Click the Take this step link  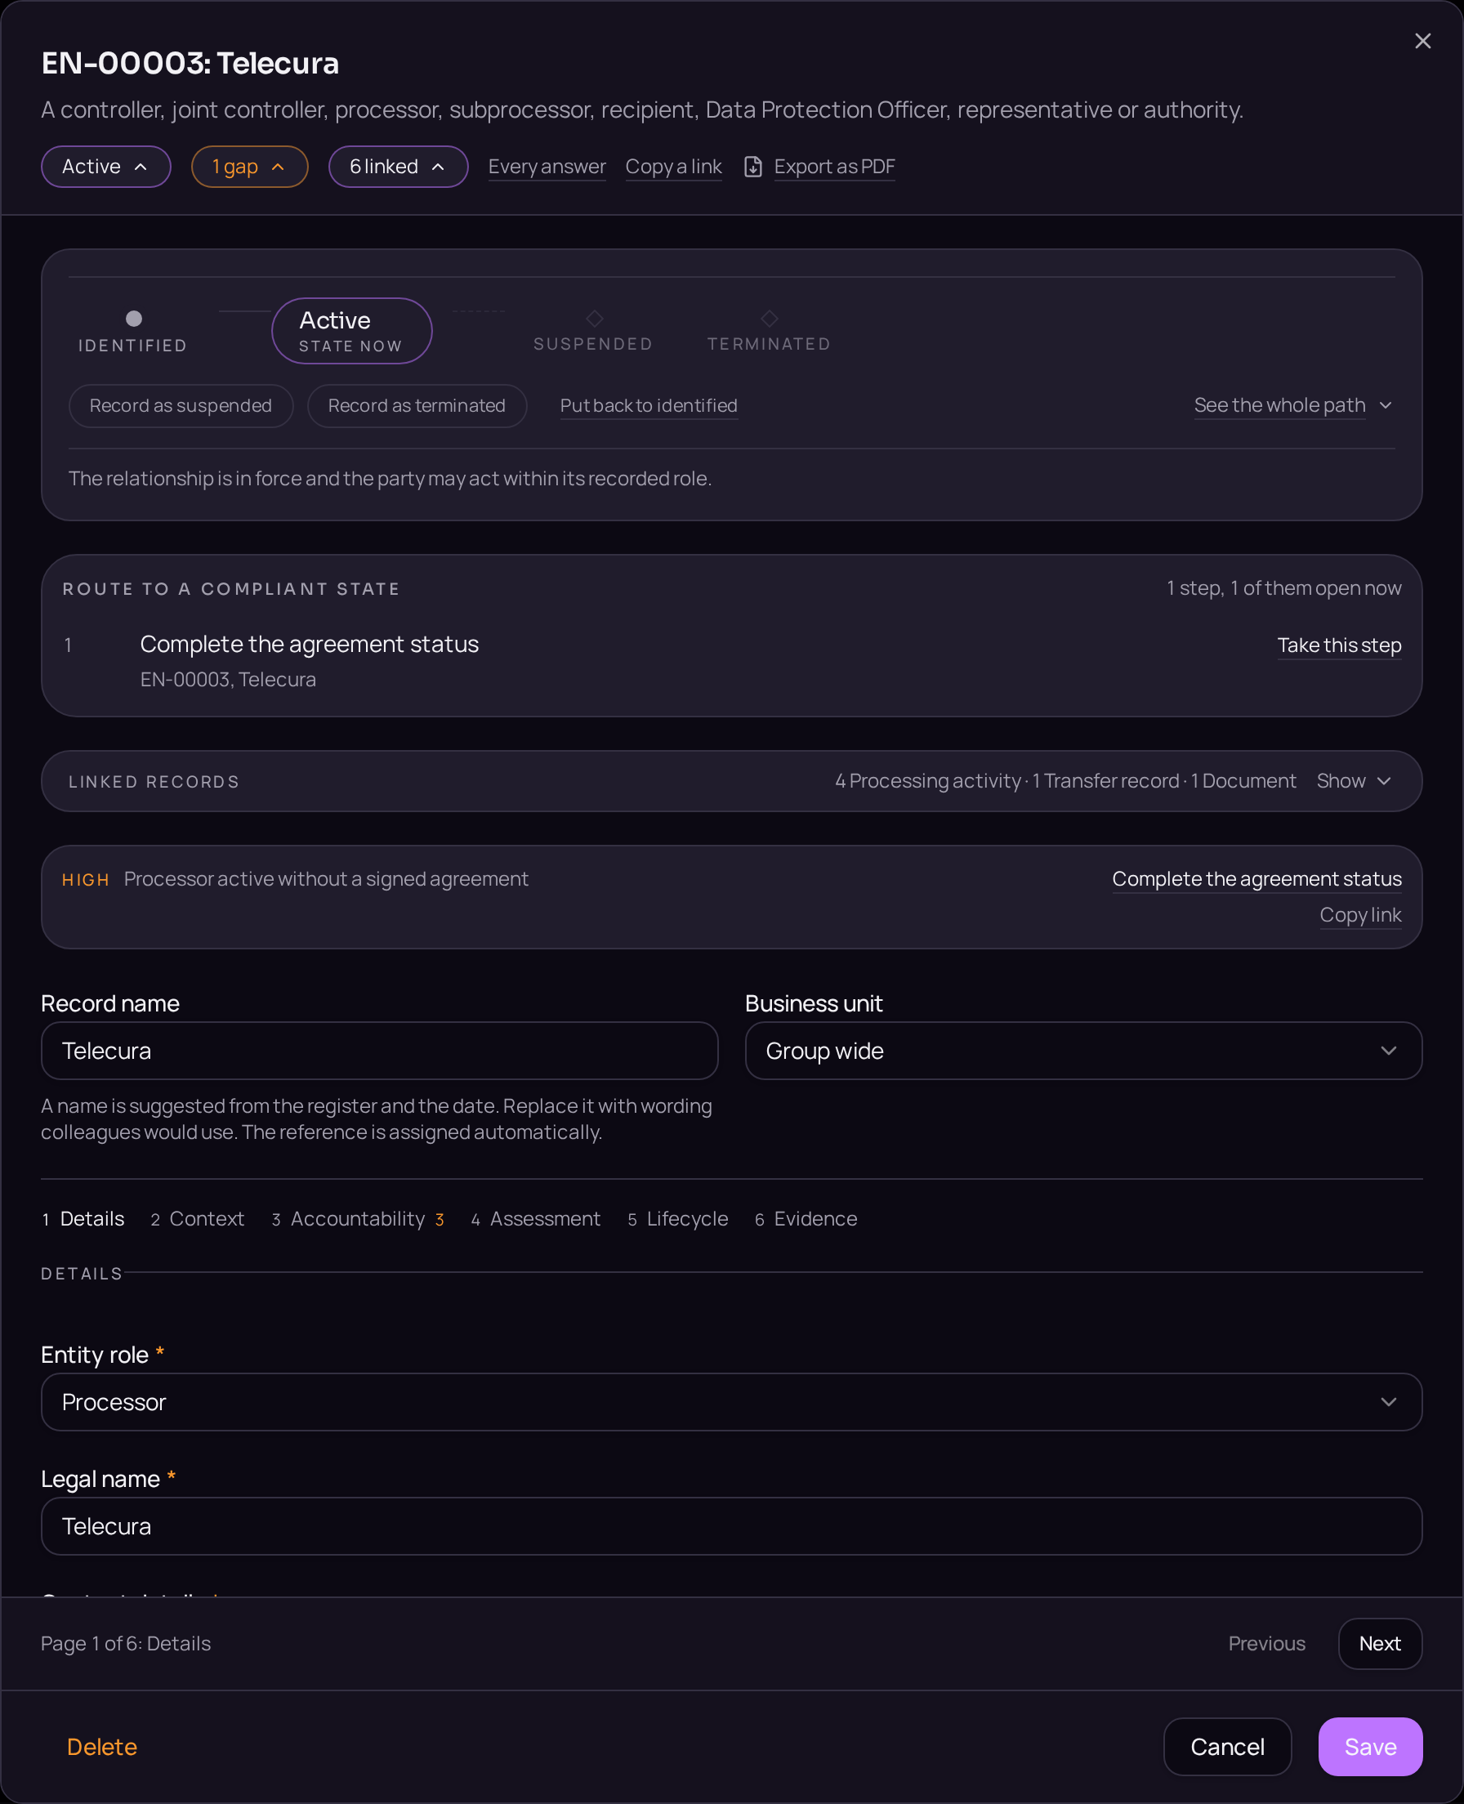tap(1339, 645)
